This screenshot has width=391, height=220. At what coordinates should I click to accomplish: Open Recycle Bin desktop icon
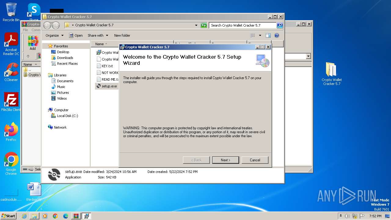11,12
